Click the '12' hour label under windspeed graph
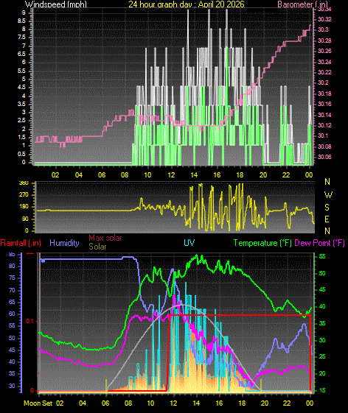 [171, 175]
